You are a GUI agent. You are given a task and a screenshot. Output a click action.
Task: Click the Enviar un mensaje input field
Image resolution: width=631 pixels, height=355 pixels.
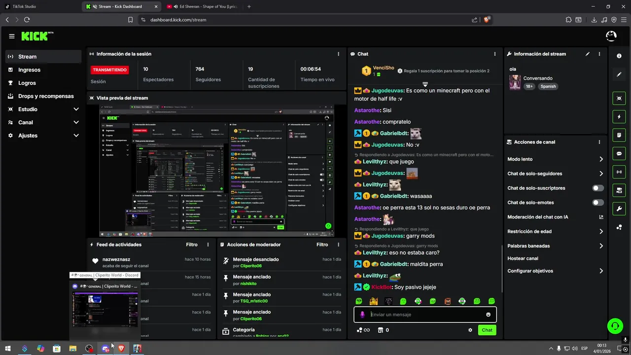[425, 315]
